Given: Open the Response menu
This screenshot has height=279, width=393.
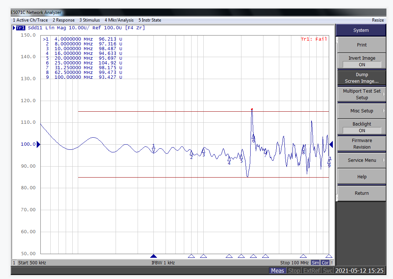Looking at the screenshot, I should tap(63, 20).
